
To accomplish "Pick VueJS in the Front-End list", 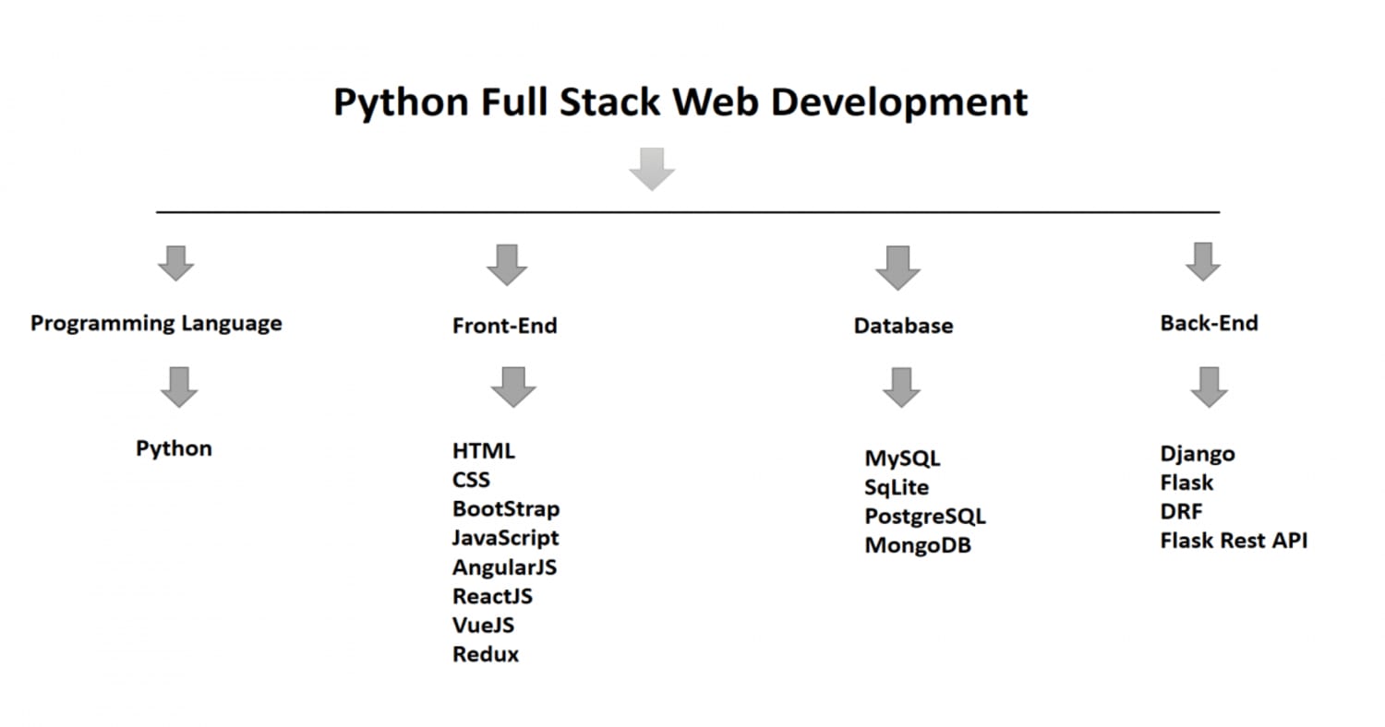I will tap(483, 625).
